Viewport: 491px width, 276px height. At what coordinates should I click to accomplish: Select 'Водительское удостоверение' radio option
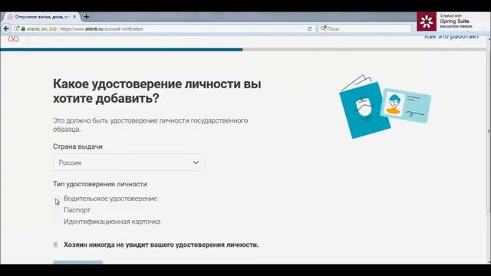(57, 199)
